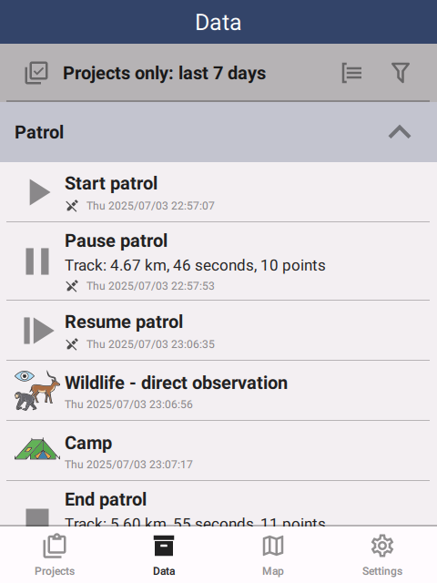This screenshot has height=583, width=437.
Task: Click the Resume patrol icon
Action: coord(38,331)
